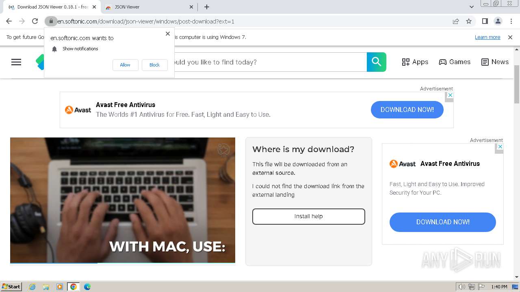The image size is (520, 292).
Task: Share this page using address bar icon
Action: click(x=456, y=21)
